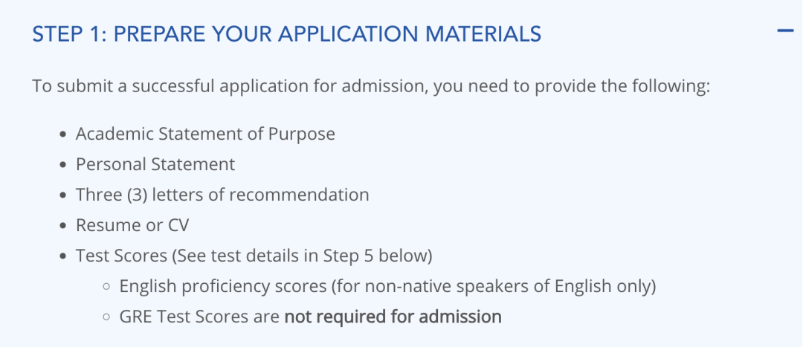This screenshot has height=347, width=803.
Task: Click the English proficiency scores sub-item
Action: (x=387, y=287)
